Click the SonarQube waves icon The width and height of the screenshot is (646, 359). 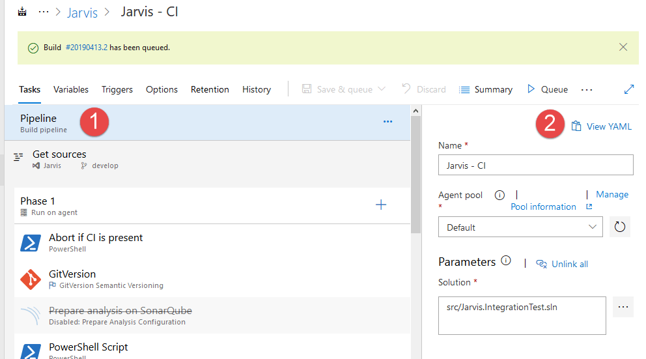click(x=31, y=316)
